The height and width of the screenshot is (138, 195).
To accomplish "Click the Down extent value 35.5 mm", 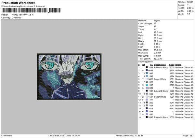I will coord(158,41).
